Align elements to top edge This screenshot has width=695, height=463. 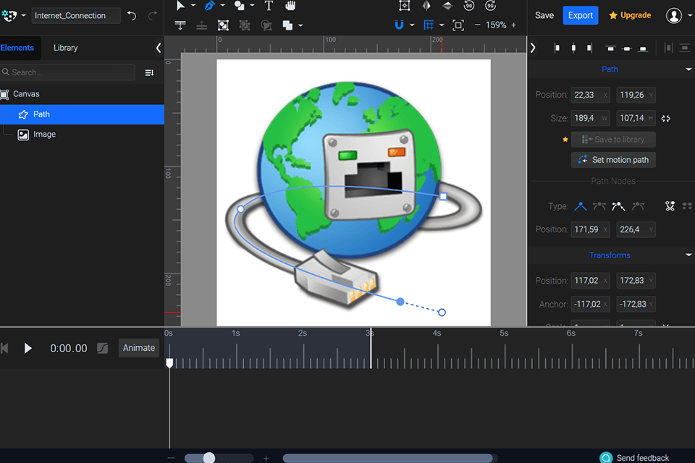610,48
